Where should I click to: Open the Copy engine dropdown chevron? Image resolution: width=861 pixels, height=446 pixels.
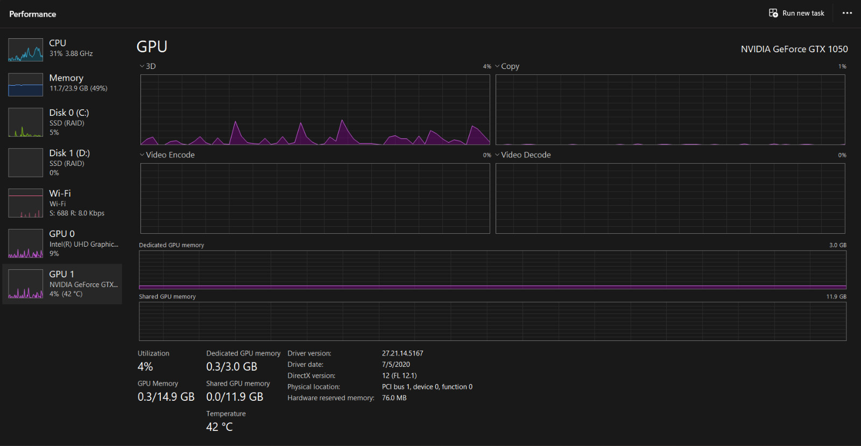[x=497, y=66]
